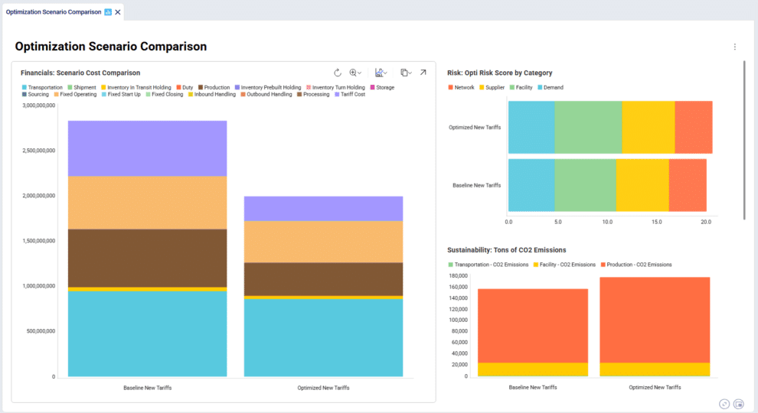
Task: Select Supplier segment of Optimized risk bar
Action: click(649, 128)
